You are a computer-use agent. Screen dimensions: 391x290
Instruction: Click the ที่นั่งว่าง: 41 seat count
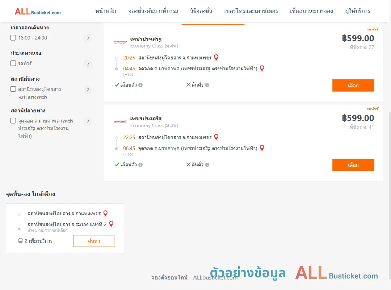tap(362, 127)
